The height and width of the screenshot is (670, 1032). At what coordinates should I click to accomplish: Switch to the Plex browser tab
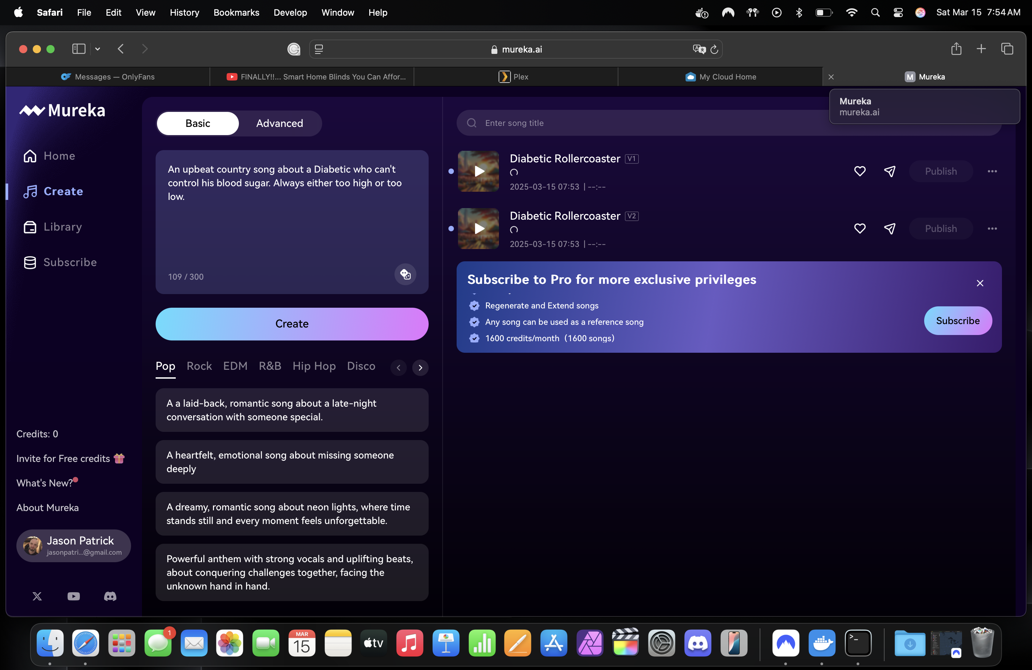(x=516, y=77)
